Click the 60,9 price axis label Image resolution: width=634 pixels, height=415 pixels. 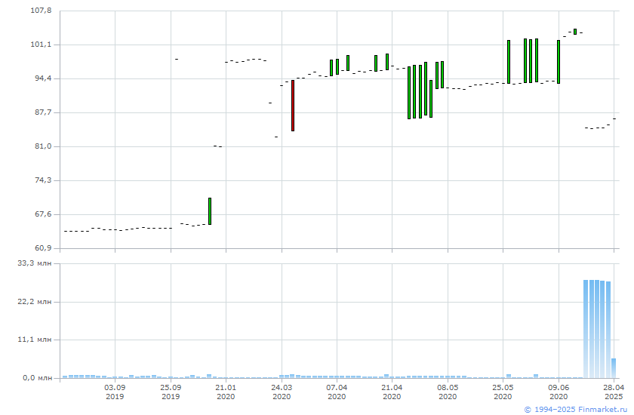pyautogui.click(x=42, y=248)
